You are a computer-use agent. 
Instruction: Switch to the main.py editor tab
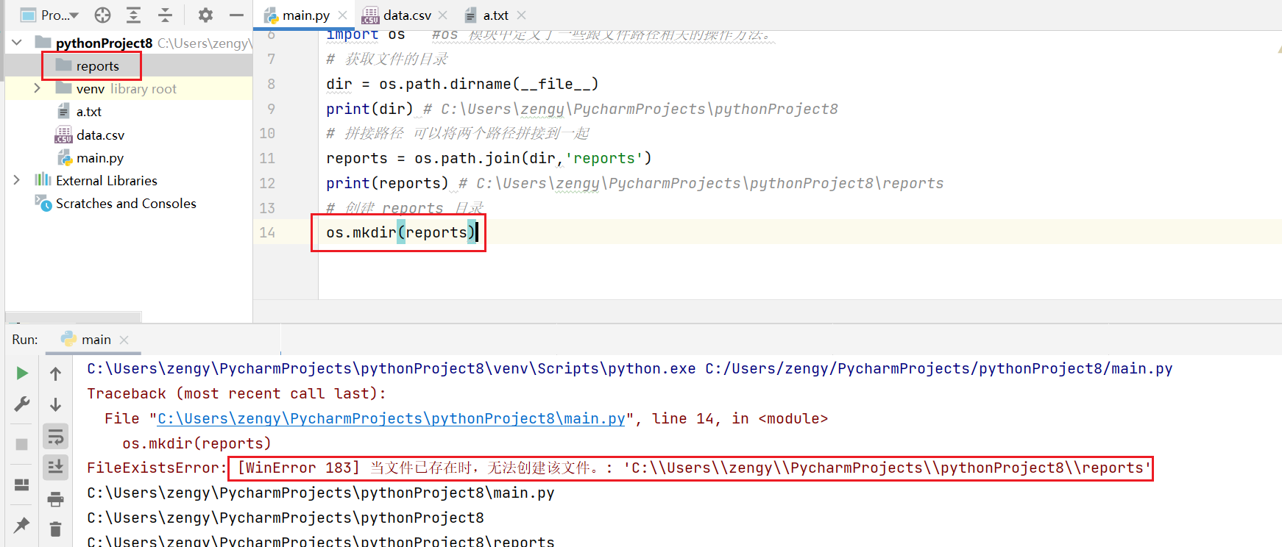305,15
